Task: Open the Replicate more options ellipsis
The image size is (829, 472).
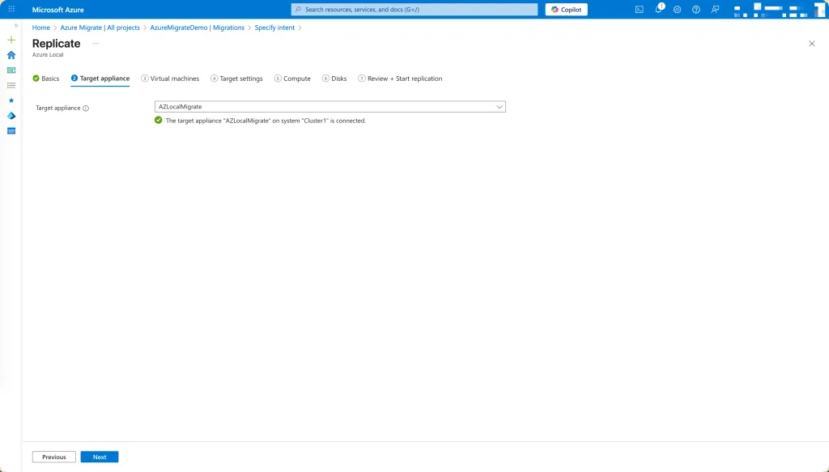Action: pyautogui.click(x=96, y=43)
